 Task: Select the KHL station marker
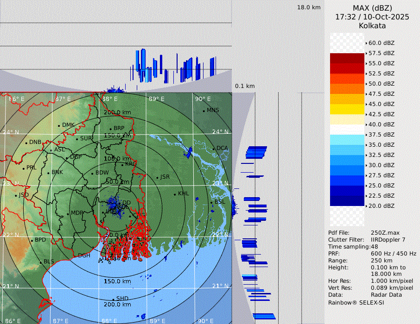[175, 194]
